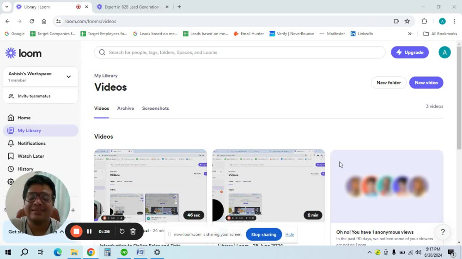Pause the Loom recording
Viewport: 462px width, 259px height.
click(89, 231)
